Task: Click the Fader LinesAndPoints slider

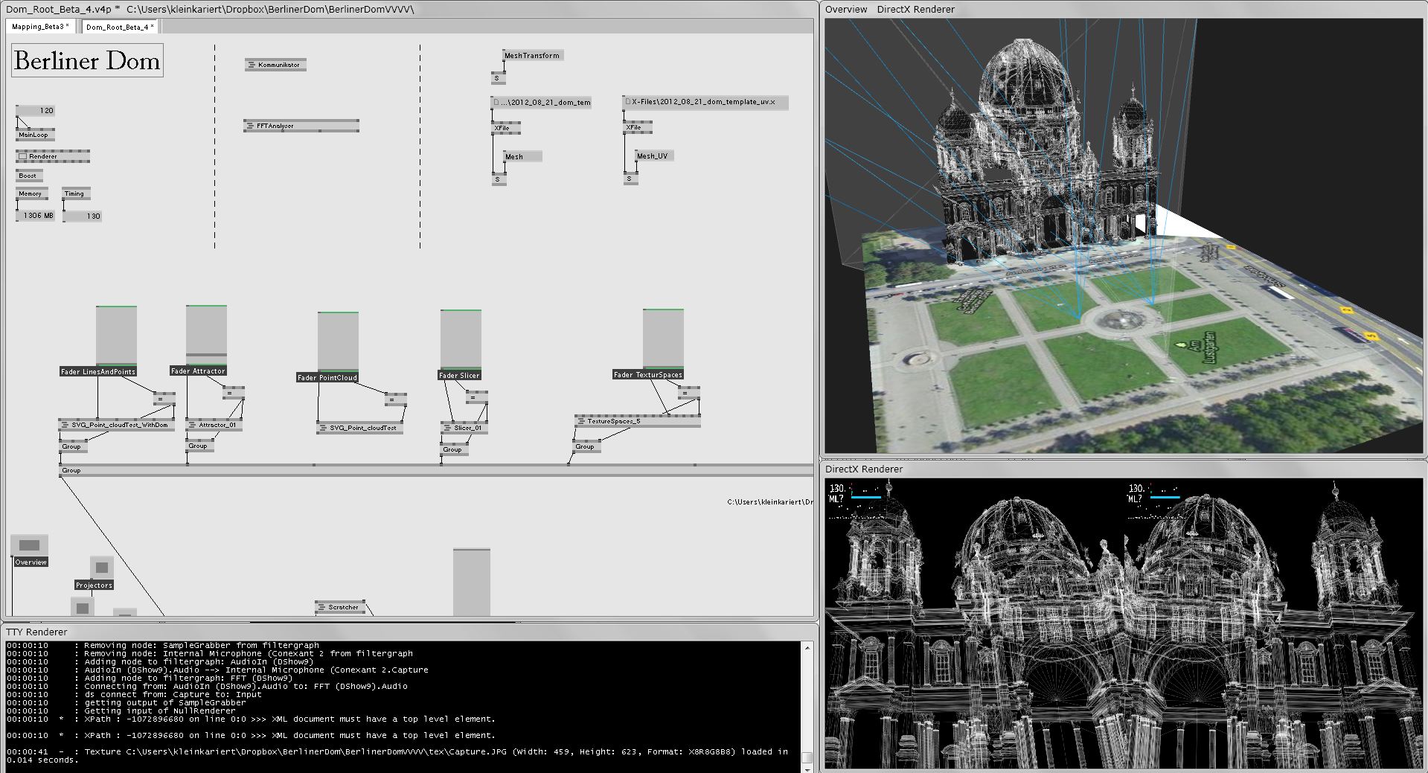Action: (116, 336)
